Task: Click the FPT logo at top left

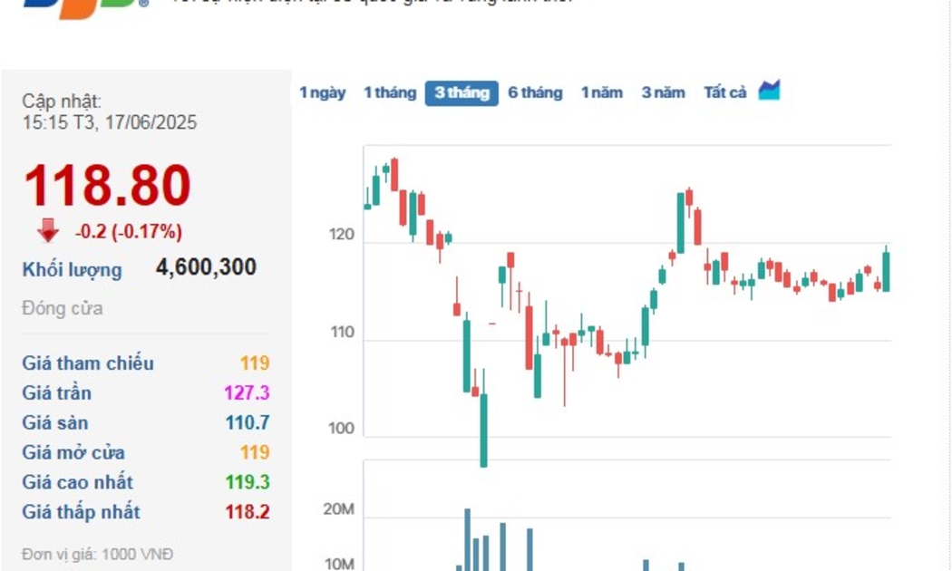Action: click(x=86, y=4)
